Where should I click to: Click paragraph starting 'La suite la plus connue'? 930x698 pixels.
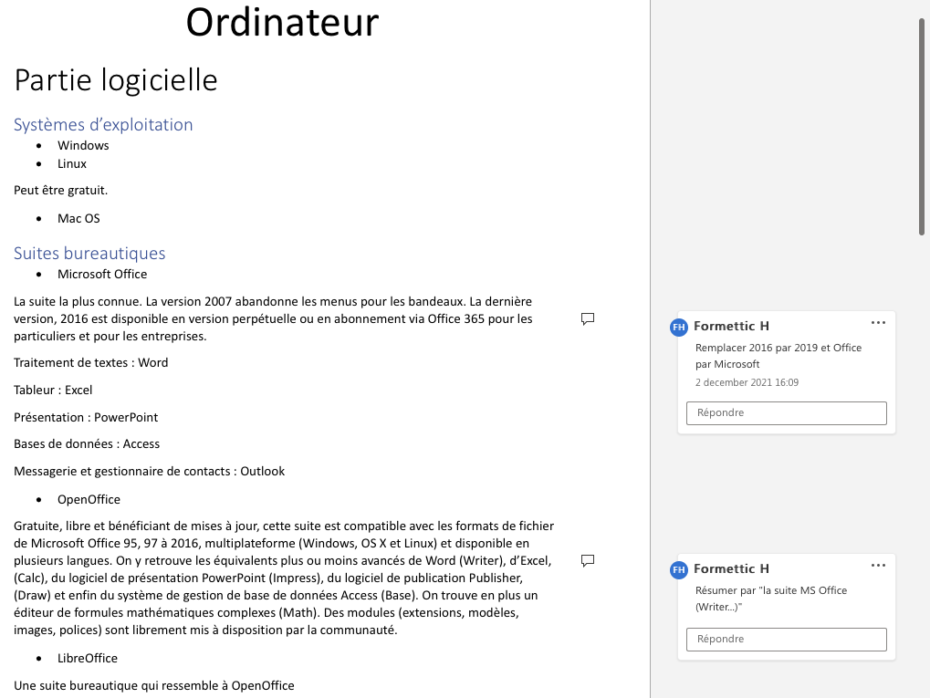[274, 319]
